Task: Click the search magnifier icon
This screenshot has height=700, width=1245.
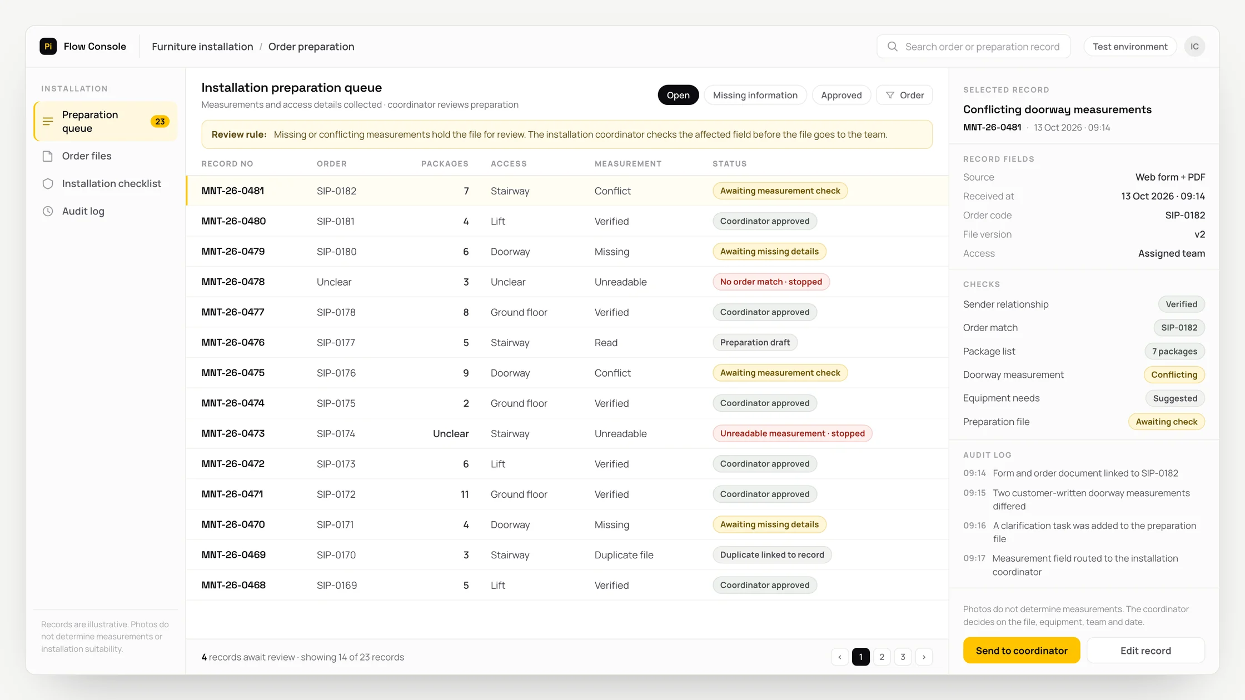Action: (892, 47)
